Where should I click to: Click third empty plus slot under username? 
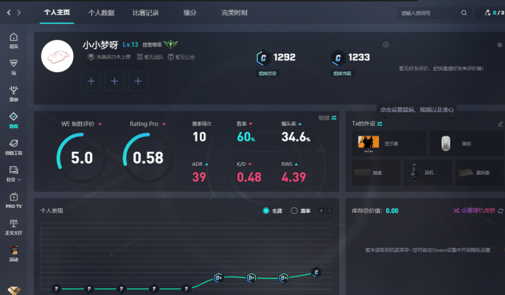tap(138, 81)
